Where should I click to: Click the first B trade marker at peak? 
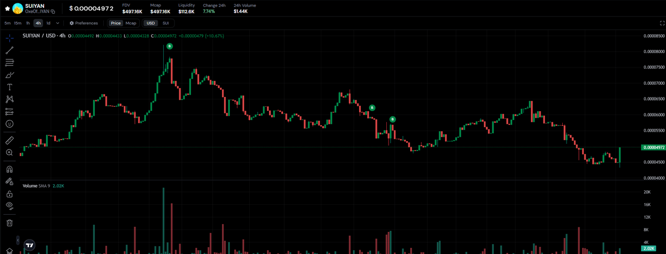coord(169,46)
